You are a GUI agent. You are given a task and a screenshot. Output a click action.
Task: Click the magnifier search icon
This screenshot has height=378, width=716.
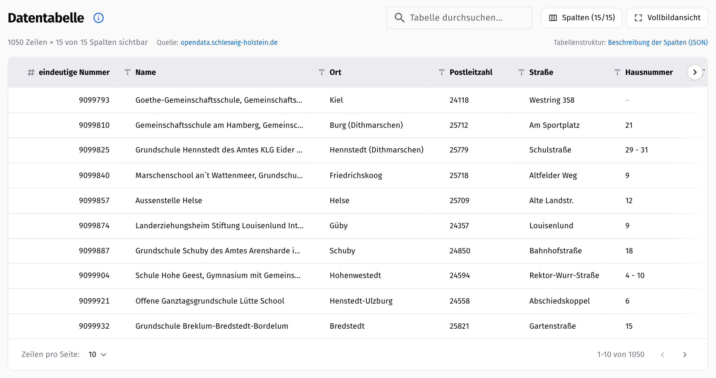(400, 17)
